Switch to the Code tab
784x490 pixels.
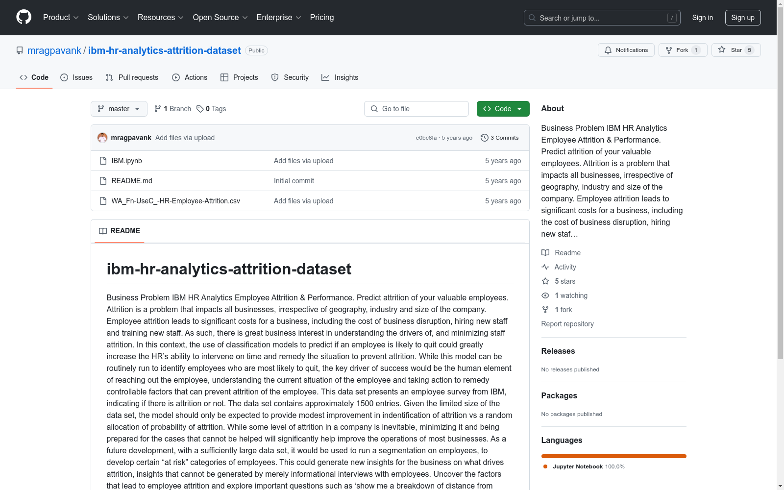[34, 77]
